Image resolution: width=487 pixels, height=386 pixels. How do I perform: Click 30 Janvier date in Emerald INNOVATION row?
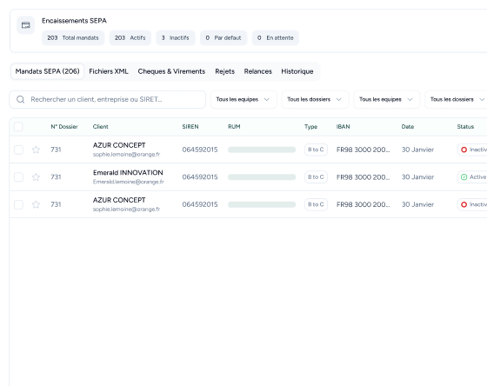click(x=417, y=177)
